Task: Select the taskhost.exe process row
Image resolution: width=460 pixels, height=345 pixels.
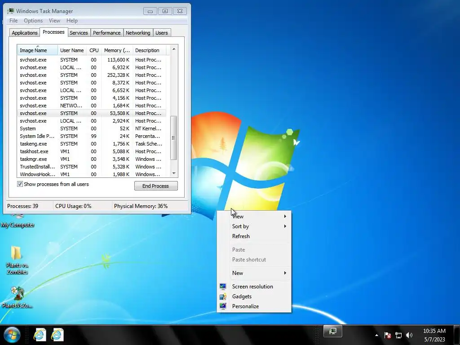Action: click(92, 151)
